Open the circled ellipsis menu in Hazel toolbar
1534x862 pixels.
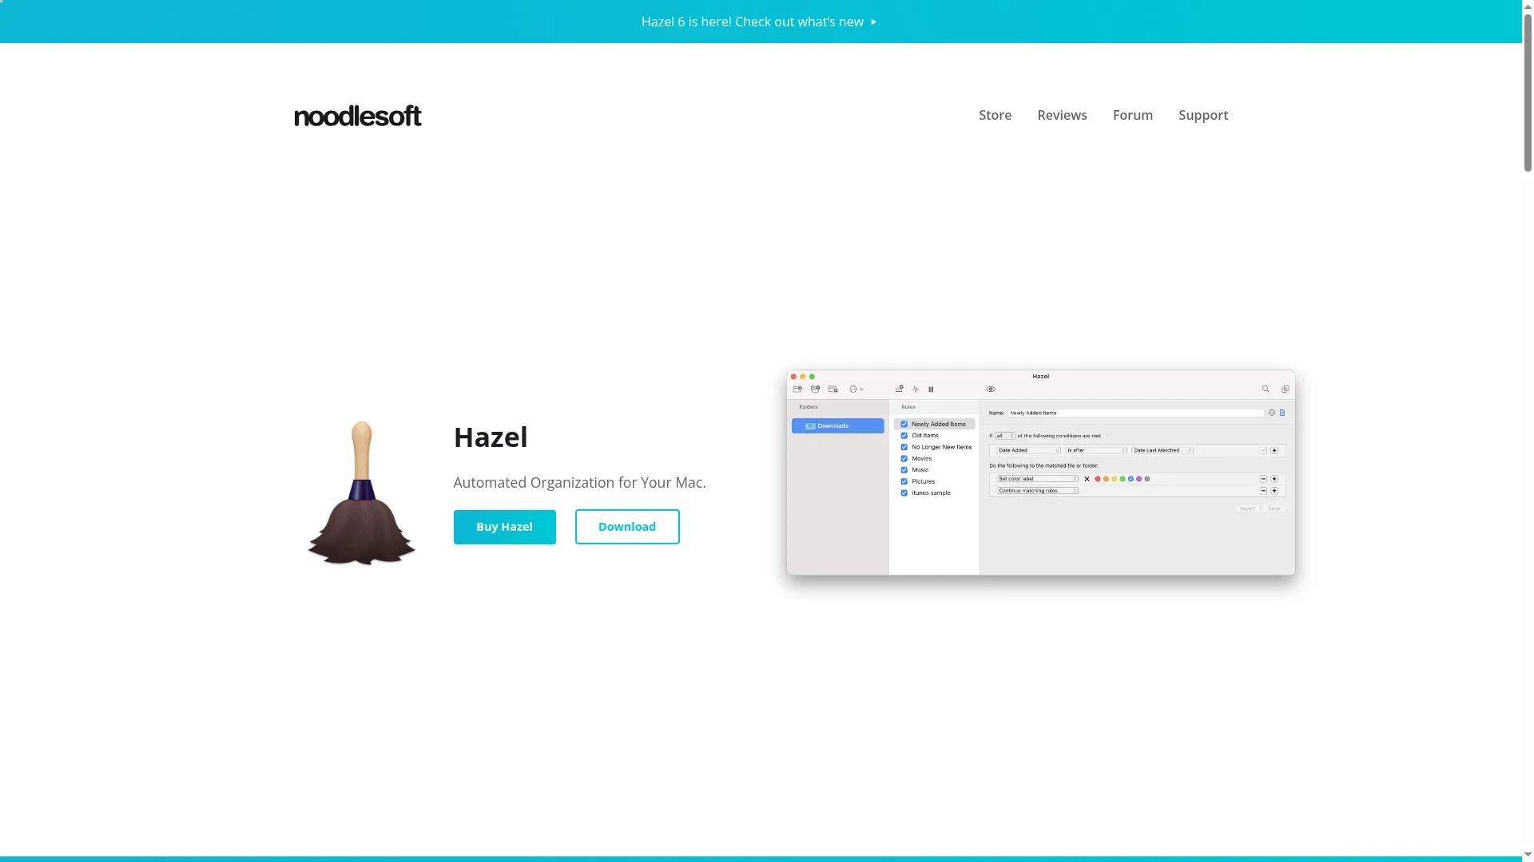(x=856, y=389)
